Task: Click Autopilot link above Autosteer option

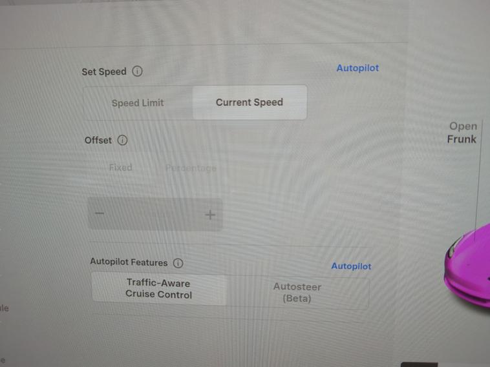Action: pyautogui.click(x=351, y=266)
